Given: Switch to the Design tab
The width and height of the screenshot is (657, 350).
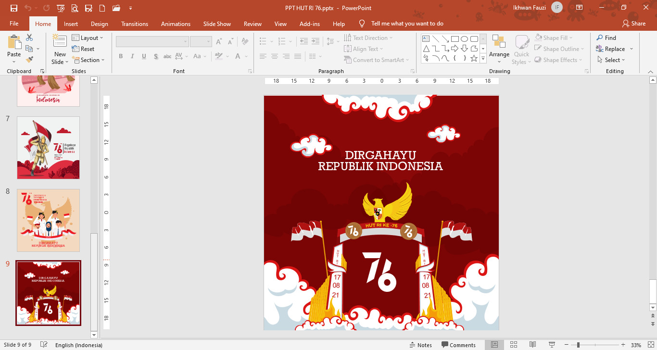Looking at the screenshot, I should tap(99, 23).
